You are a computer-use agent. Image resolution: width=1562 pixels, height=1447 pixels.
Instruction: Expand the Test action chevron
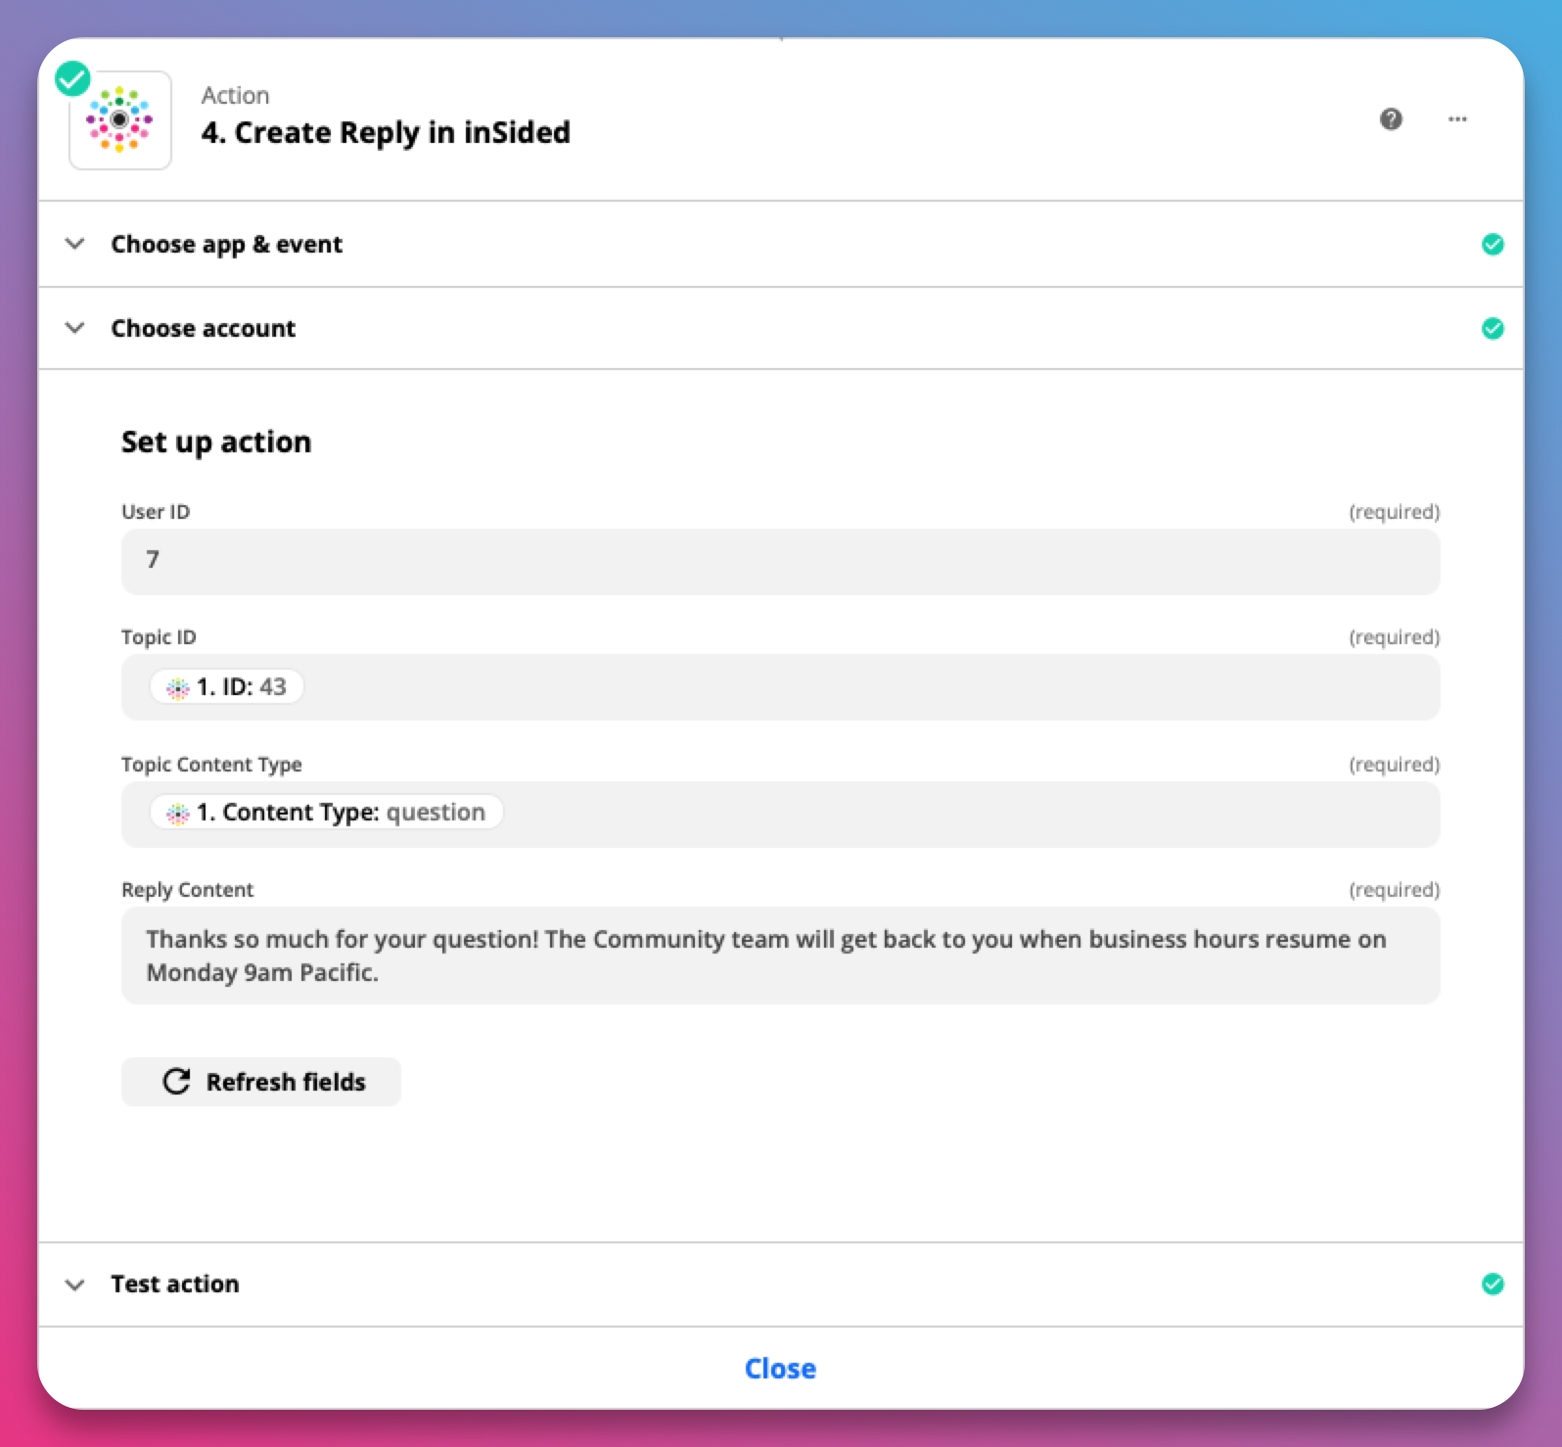tap(74, 1284)
